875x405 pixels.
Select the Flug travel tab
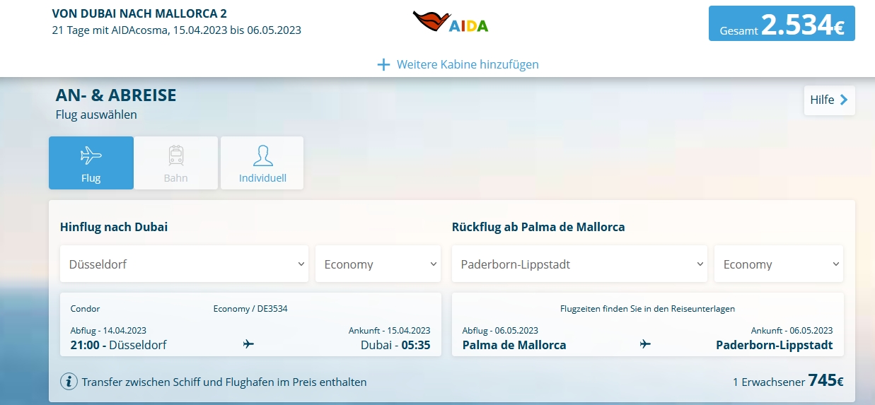click(x=91, y=163)
